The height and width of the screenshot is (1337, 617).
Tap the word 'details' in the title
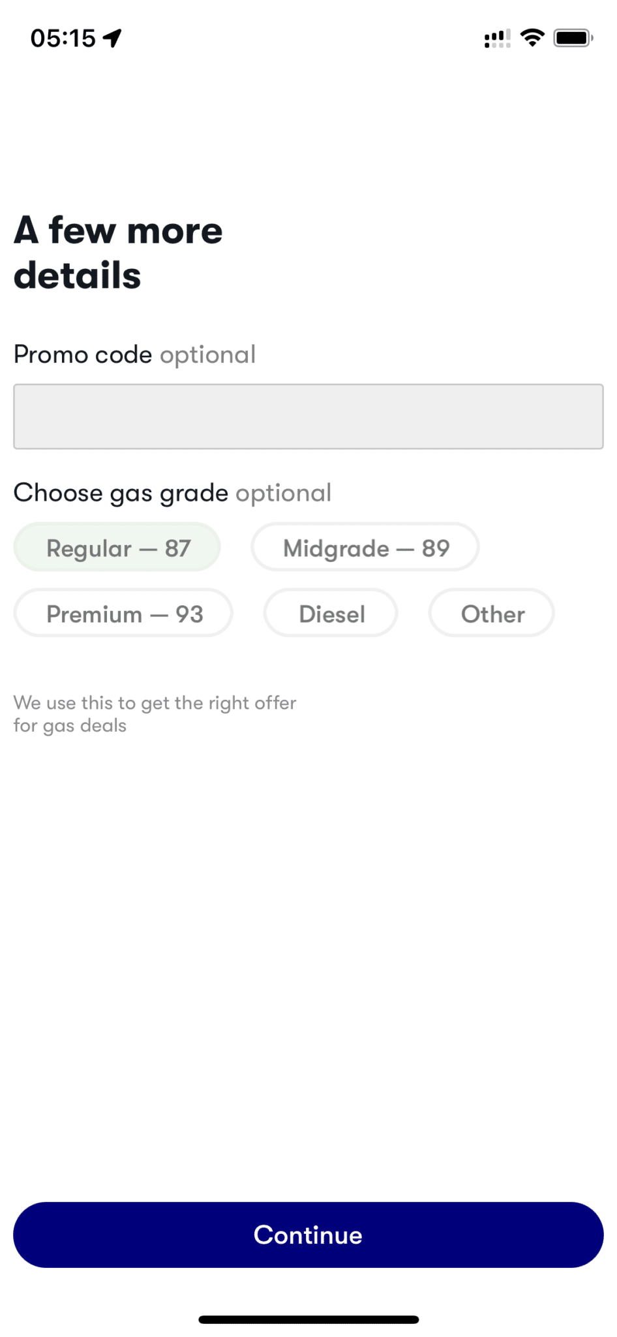[78, 275]
